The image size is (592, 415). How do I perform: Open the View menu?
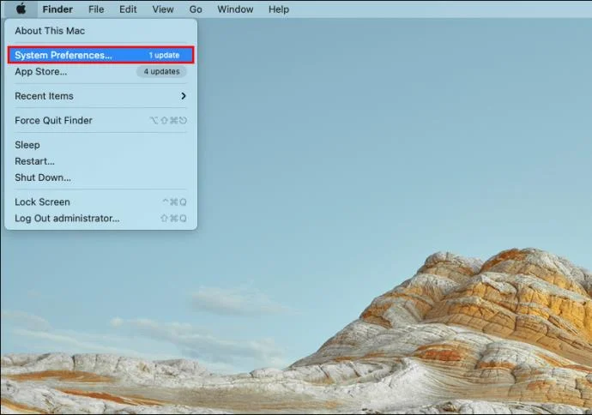(x=163, y=9)
